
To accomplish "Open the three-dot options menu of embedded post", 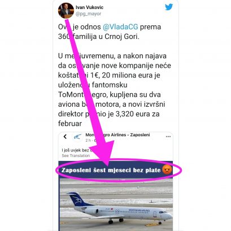I will (x=168, y=137).
